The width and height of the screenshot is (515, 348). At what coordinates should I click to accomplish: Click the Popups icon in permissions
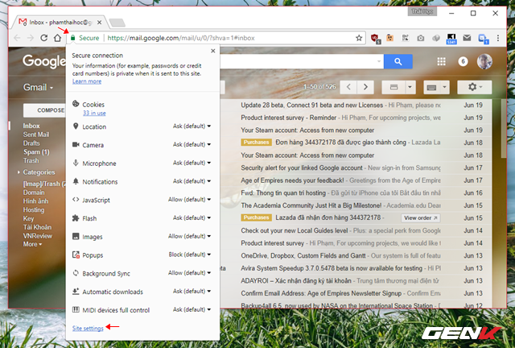[76, 255]
